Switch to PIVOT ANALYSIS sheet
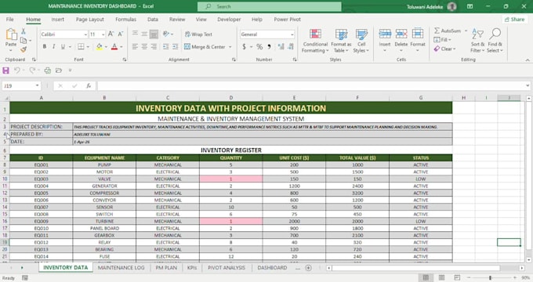533x282 pixels. tap(227, 268)
